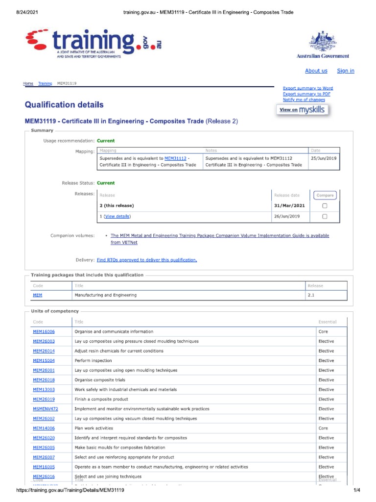Open the About us link
This screenshot has height=502, width=376.
[316, 71]
